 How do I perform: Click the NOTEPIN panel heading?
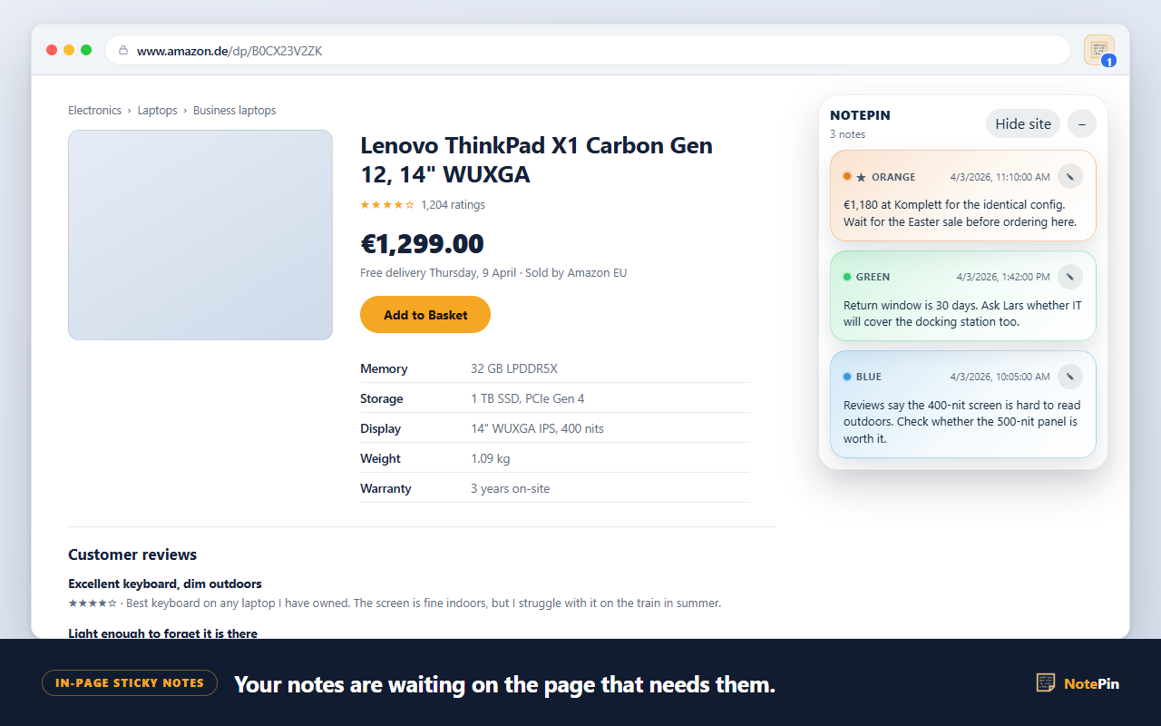coord(860,115)
